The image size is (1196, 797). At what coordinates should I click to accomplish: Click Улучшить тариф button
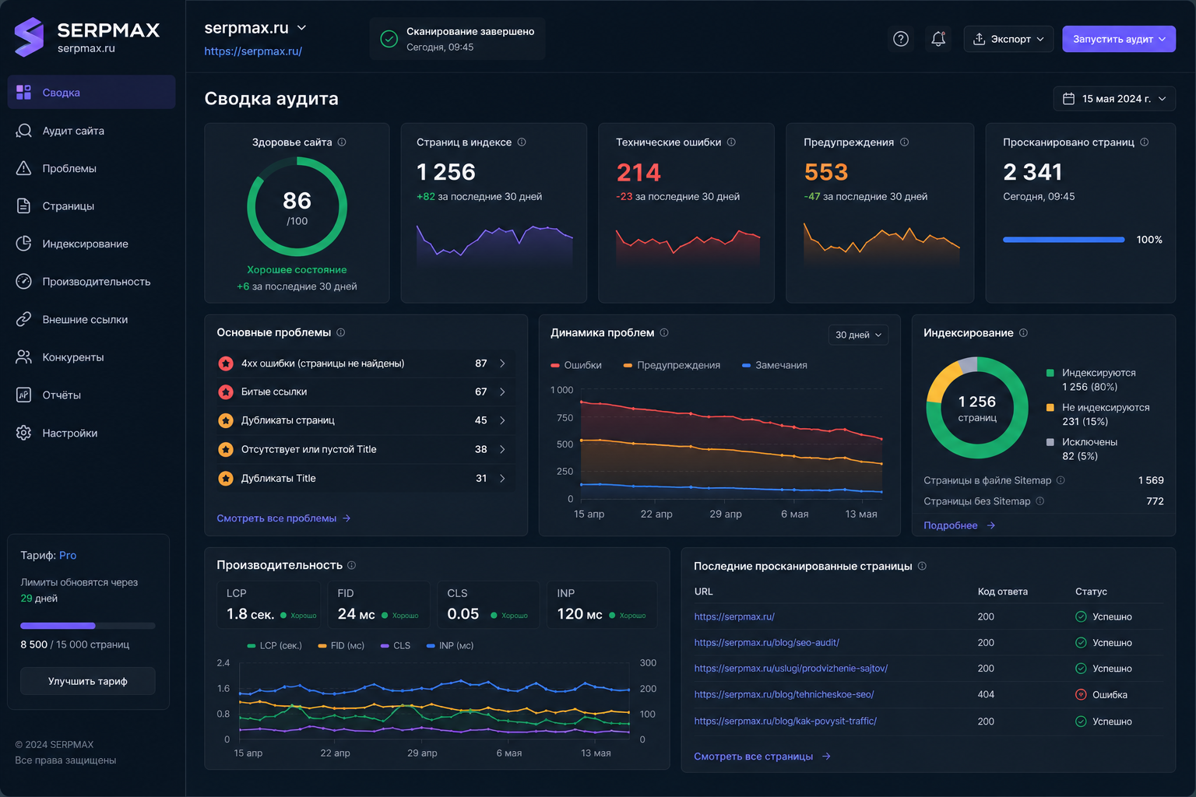(x=88, y=681)
